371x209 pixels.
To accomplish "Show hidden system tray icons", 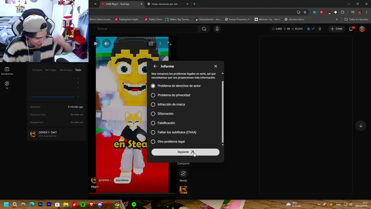I will [319, 204].
